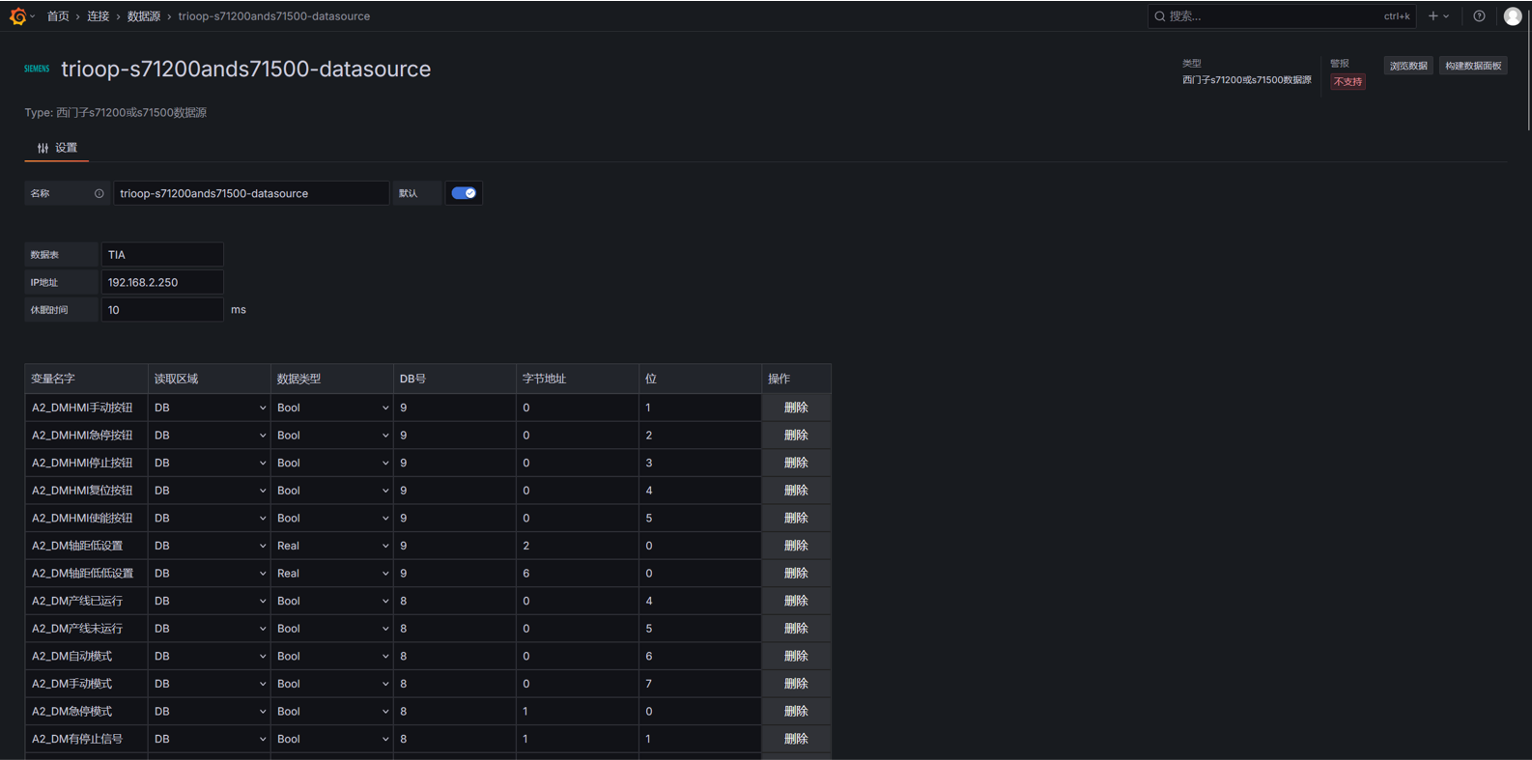The image size is (1532, 760).
Task: Click the IP地址 192.168.2.250 field
Action: tap(162, 283)
